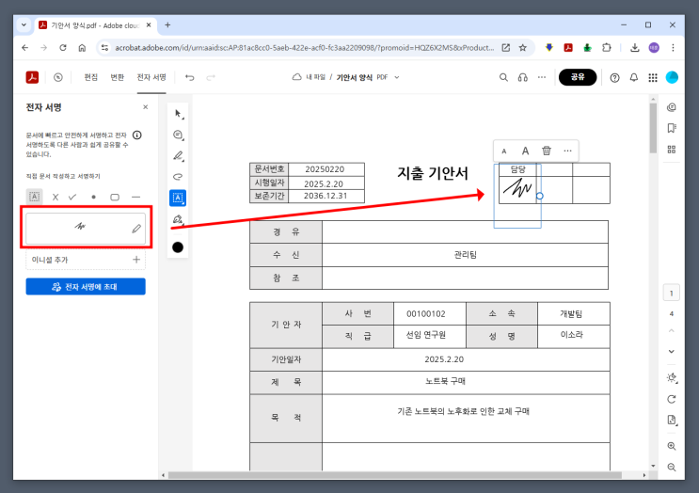Open the black color picker circle

(x=178, y=246)
